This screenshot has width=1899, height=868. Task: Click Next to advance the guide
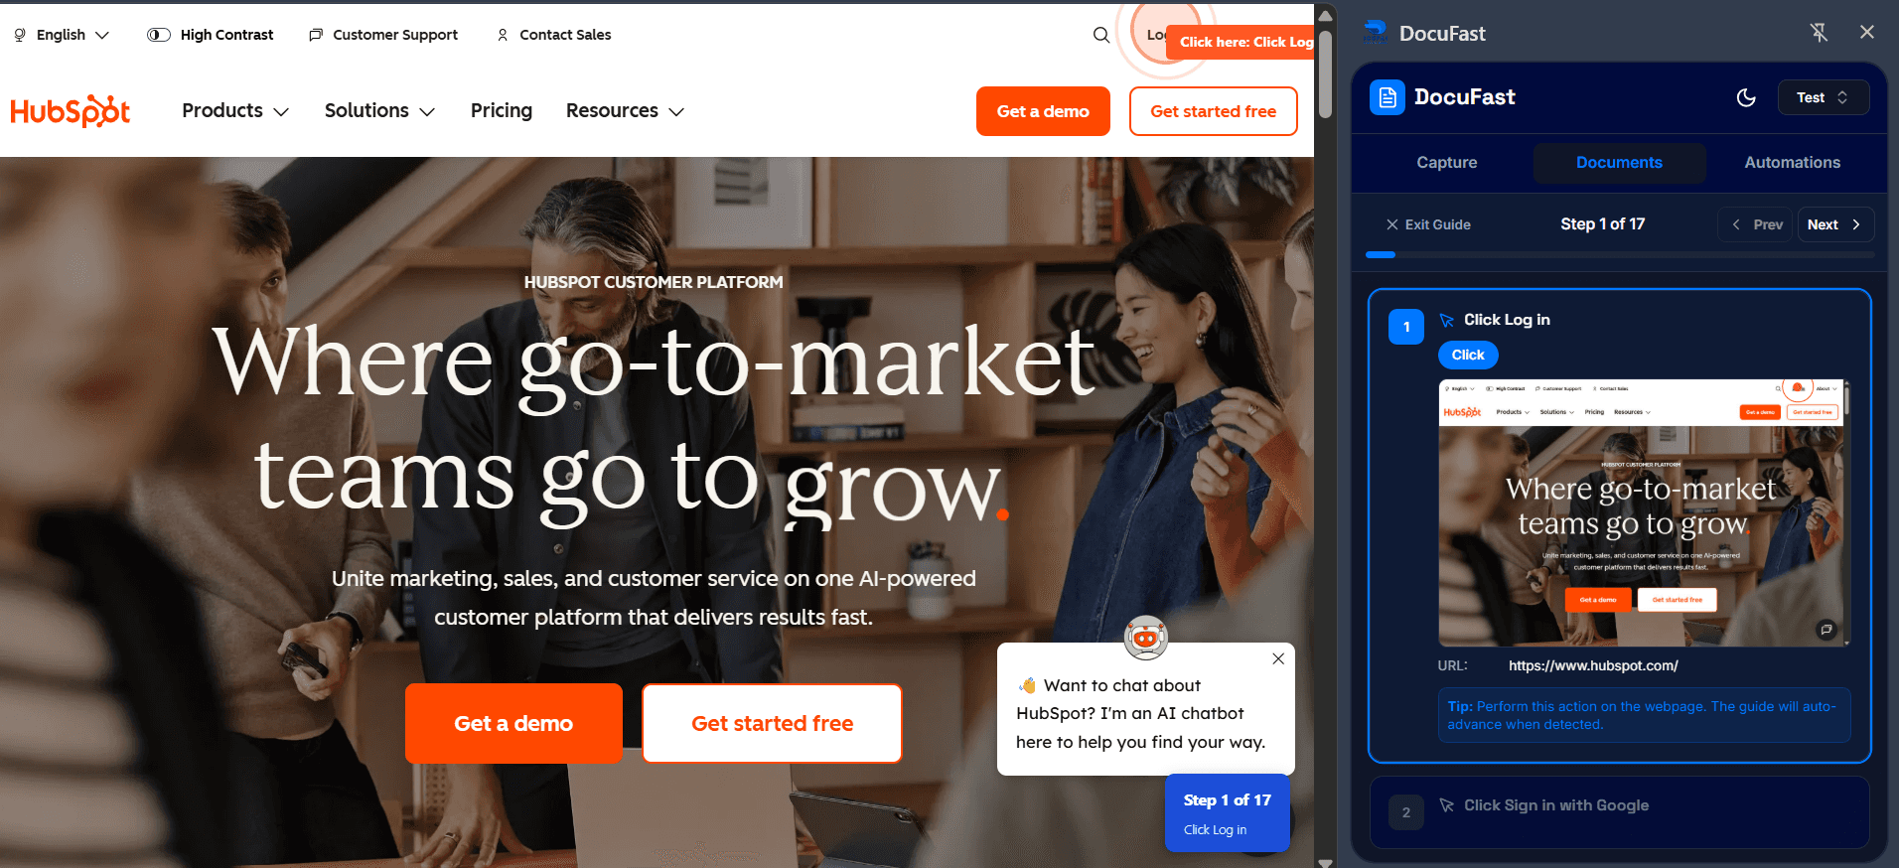point(1833,224)
